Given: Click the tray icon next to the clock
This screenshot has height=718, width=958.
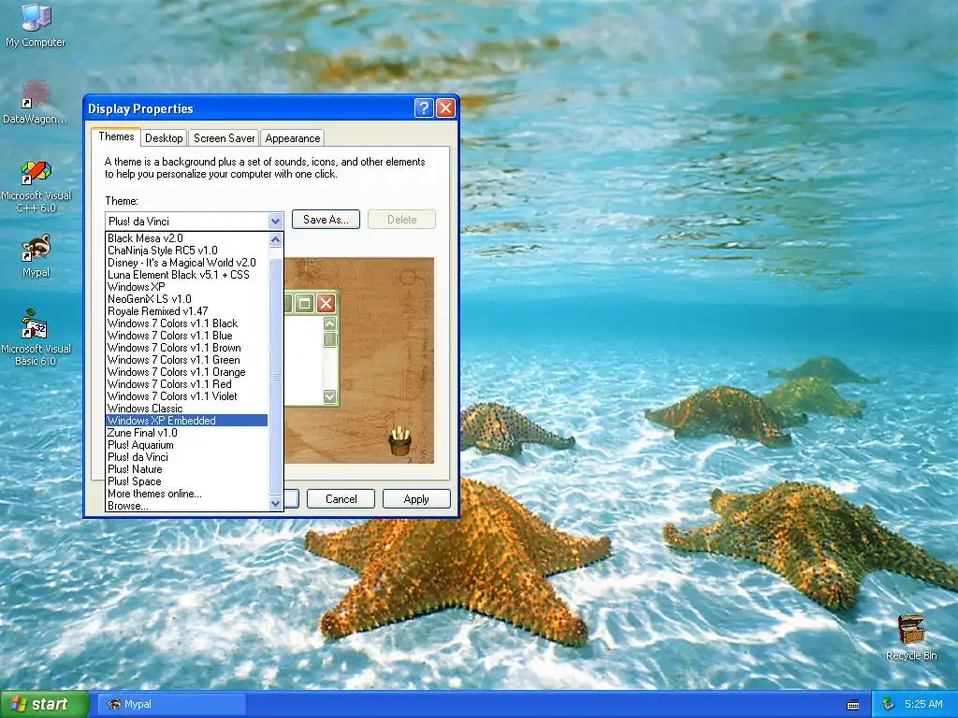Looking at the screenshot, I should [x=888, y=704].
